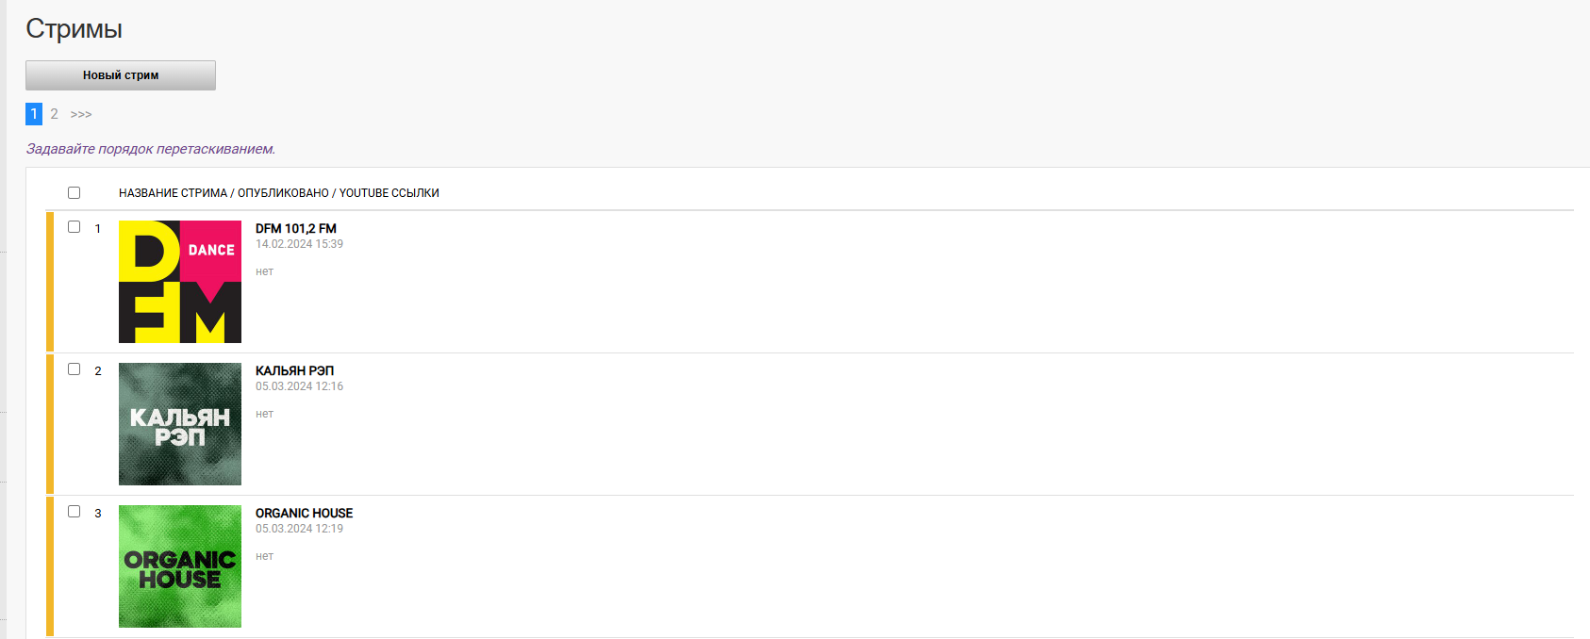Click the нет YouTube value in Organic House row
The height and width of the screenshot is (639, 1590).
pos(264,556)
